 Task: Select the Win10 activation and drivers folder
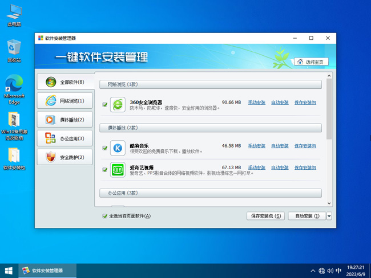(x=14, y=126)
